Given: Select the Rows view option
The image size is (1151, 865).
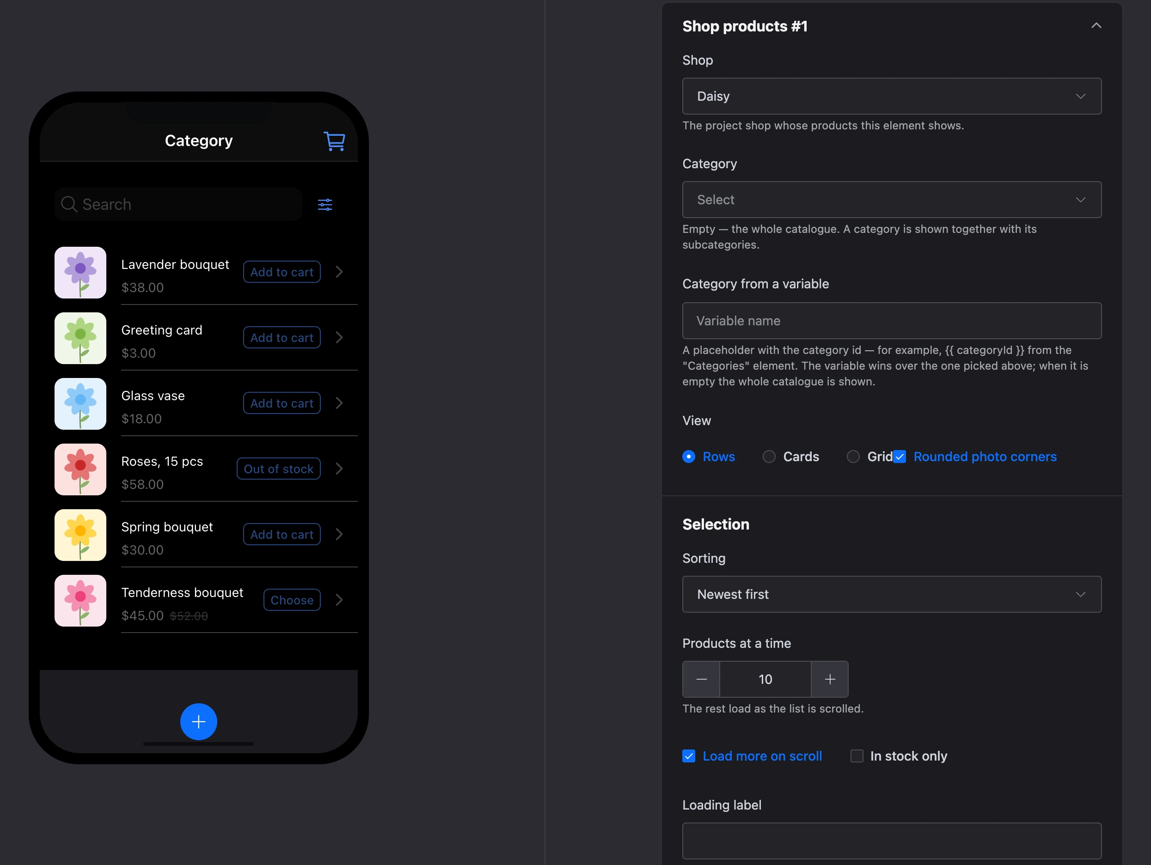Looking at the screenshot, I should [708, 456].
